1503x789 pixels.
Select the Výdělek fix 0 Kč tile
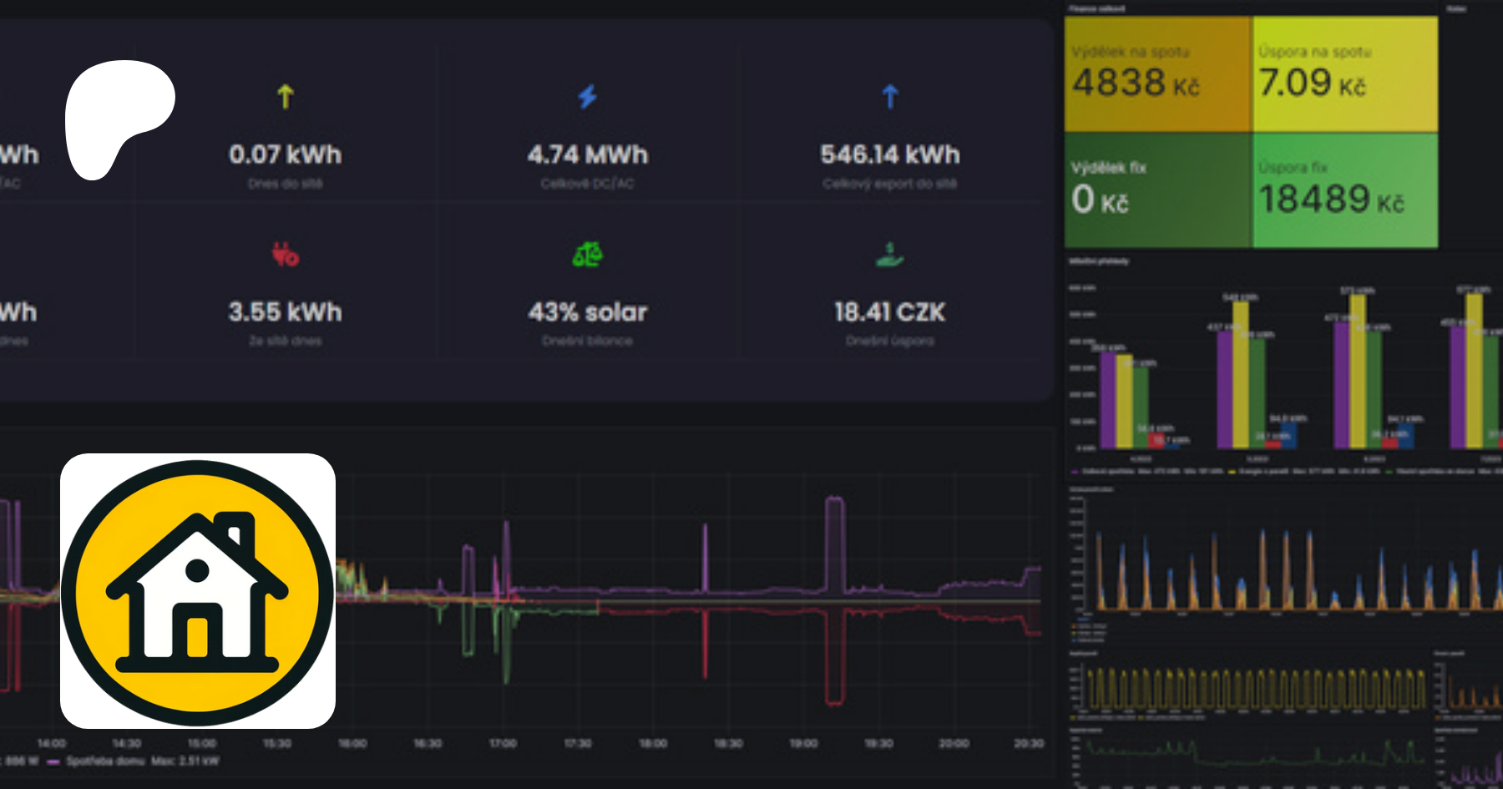[1157, 190]
